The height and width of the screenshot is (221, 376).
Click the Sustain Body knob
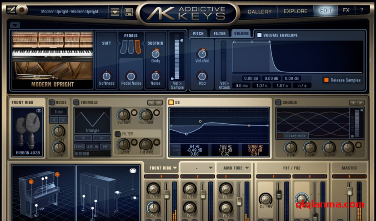tap(155, 54)
